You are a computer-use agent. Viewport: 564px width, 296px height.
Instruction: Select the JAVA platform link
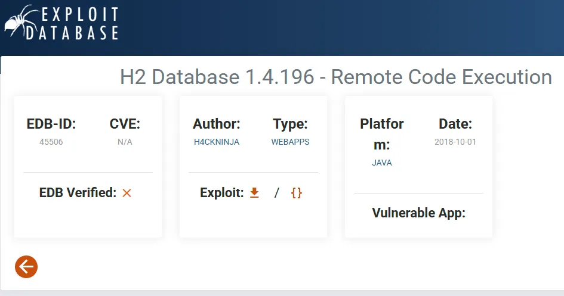click(x=381, y=163)
